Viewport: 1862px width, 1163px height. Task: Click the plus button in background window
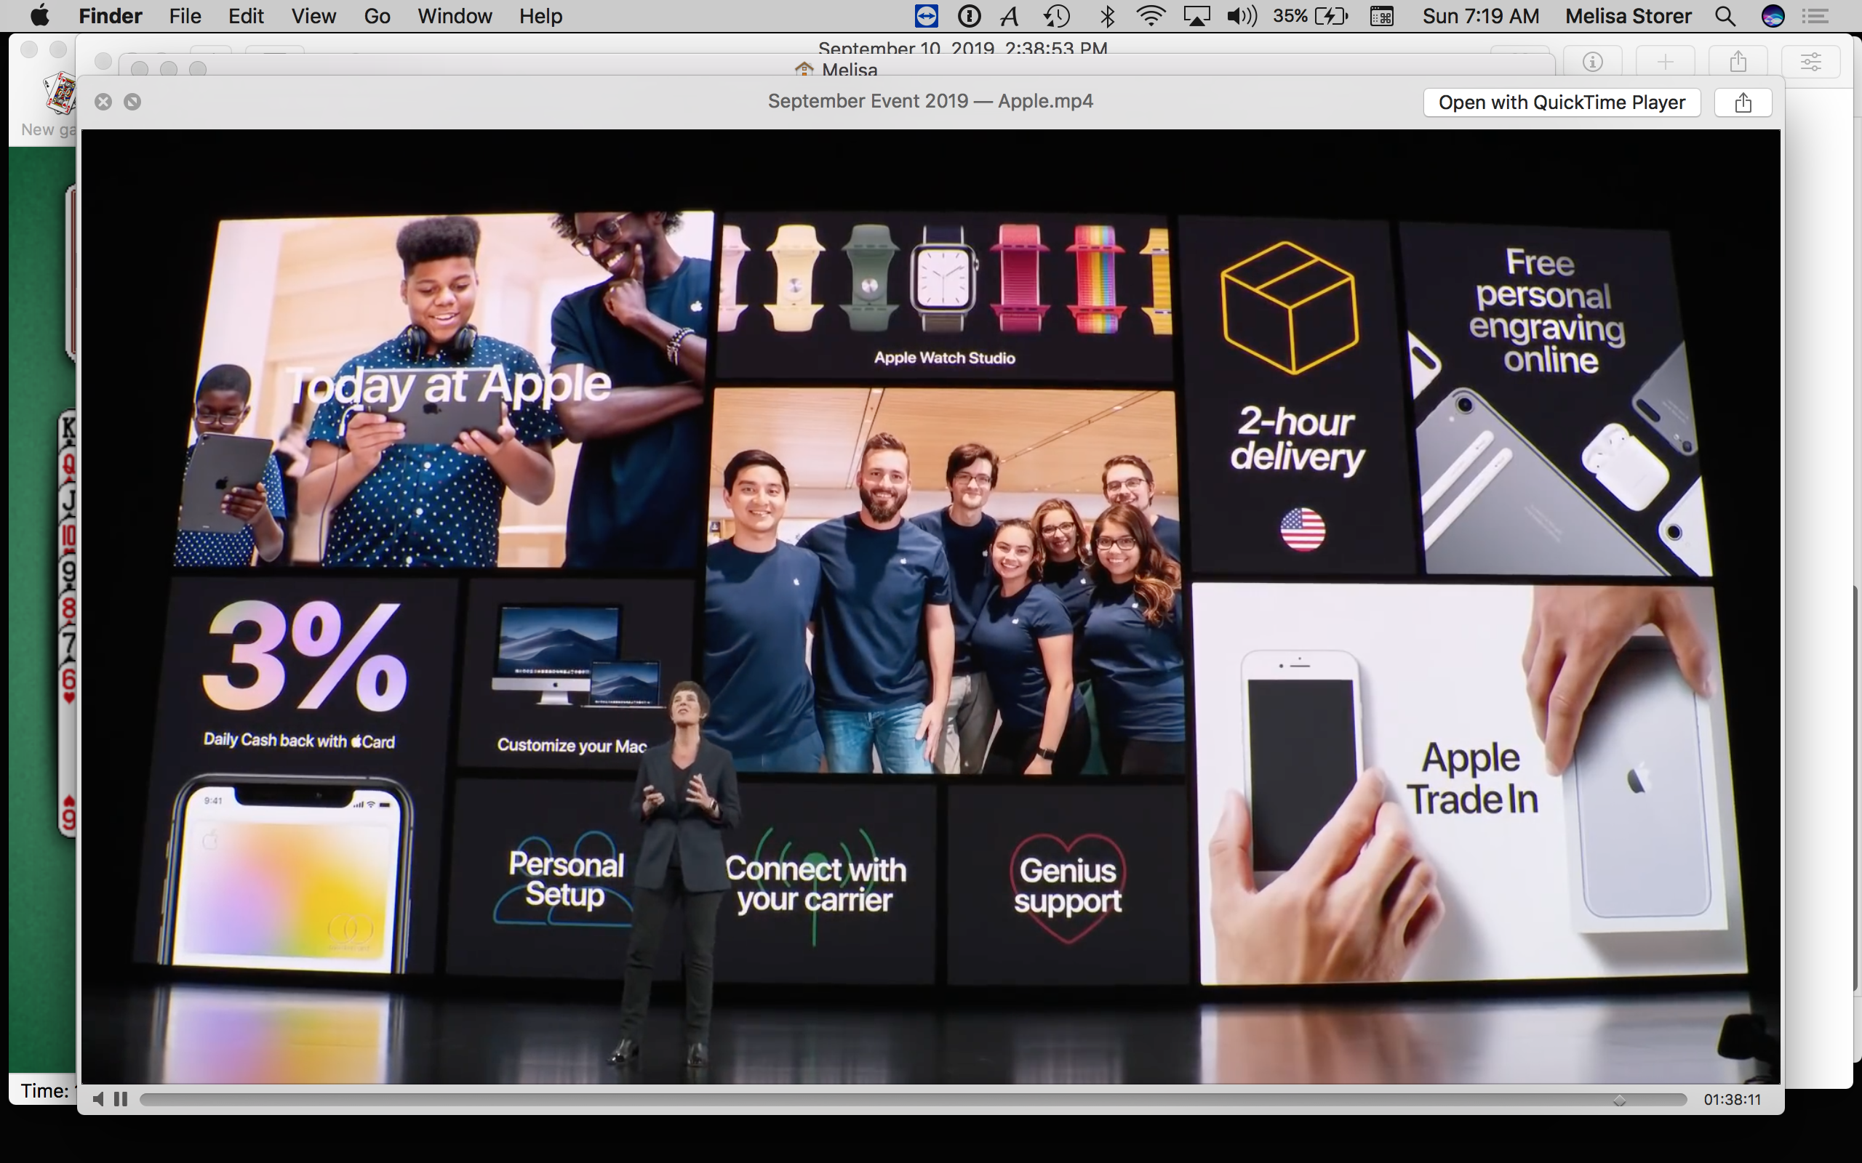tap(1665, 62)
